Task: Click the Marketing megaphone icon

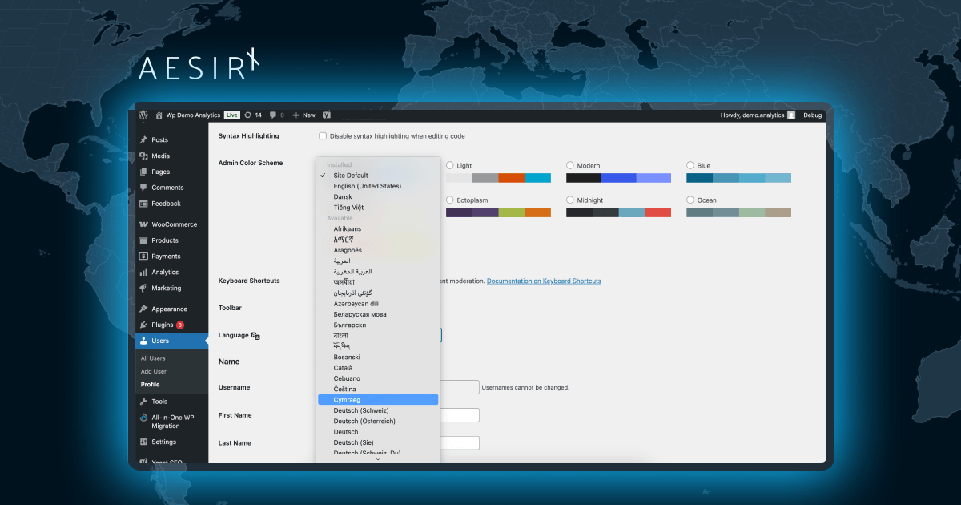Action: tap(143, 288)
